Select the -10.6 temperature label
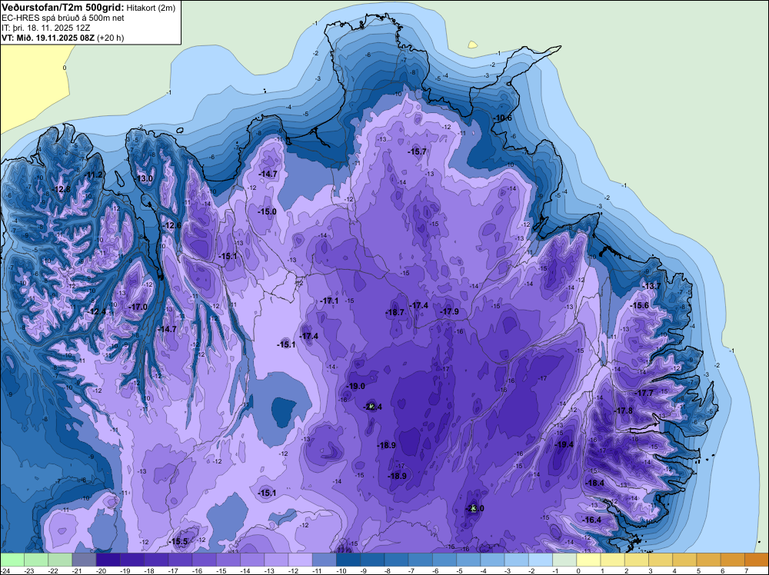769x575 pixels. coord(503,118)
